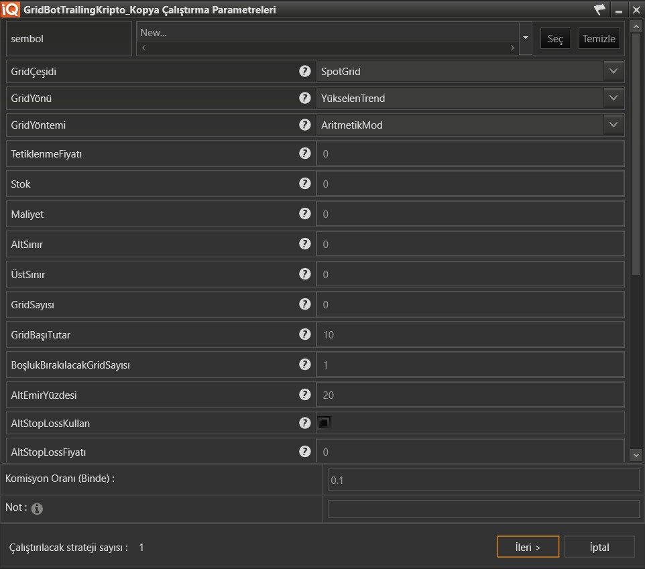
Task: Click the iQ application logo
Action: pyautogui.click(x=10, y=9)
